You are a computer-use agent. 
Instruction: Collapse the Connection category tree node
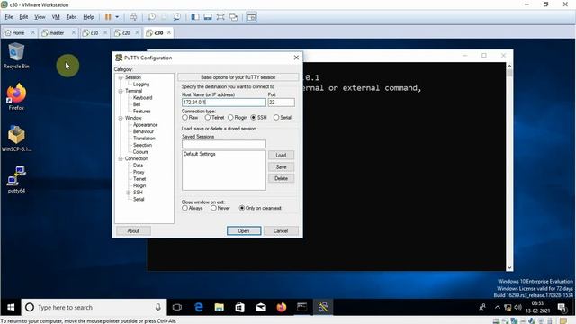tap(121, 158)
